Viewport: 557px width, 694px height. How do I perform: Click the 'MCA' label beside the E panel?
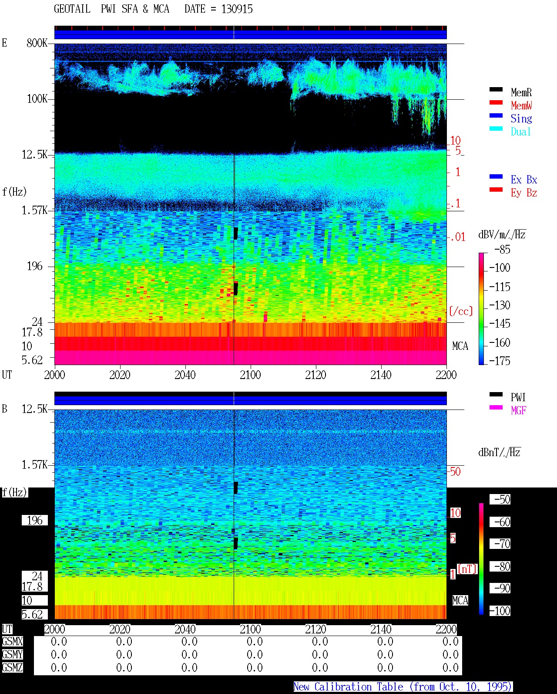click(x=460, y=346)
